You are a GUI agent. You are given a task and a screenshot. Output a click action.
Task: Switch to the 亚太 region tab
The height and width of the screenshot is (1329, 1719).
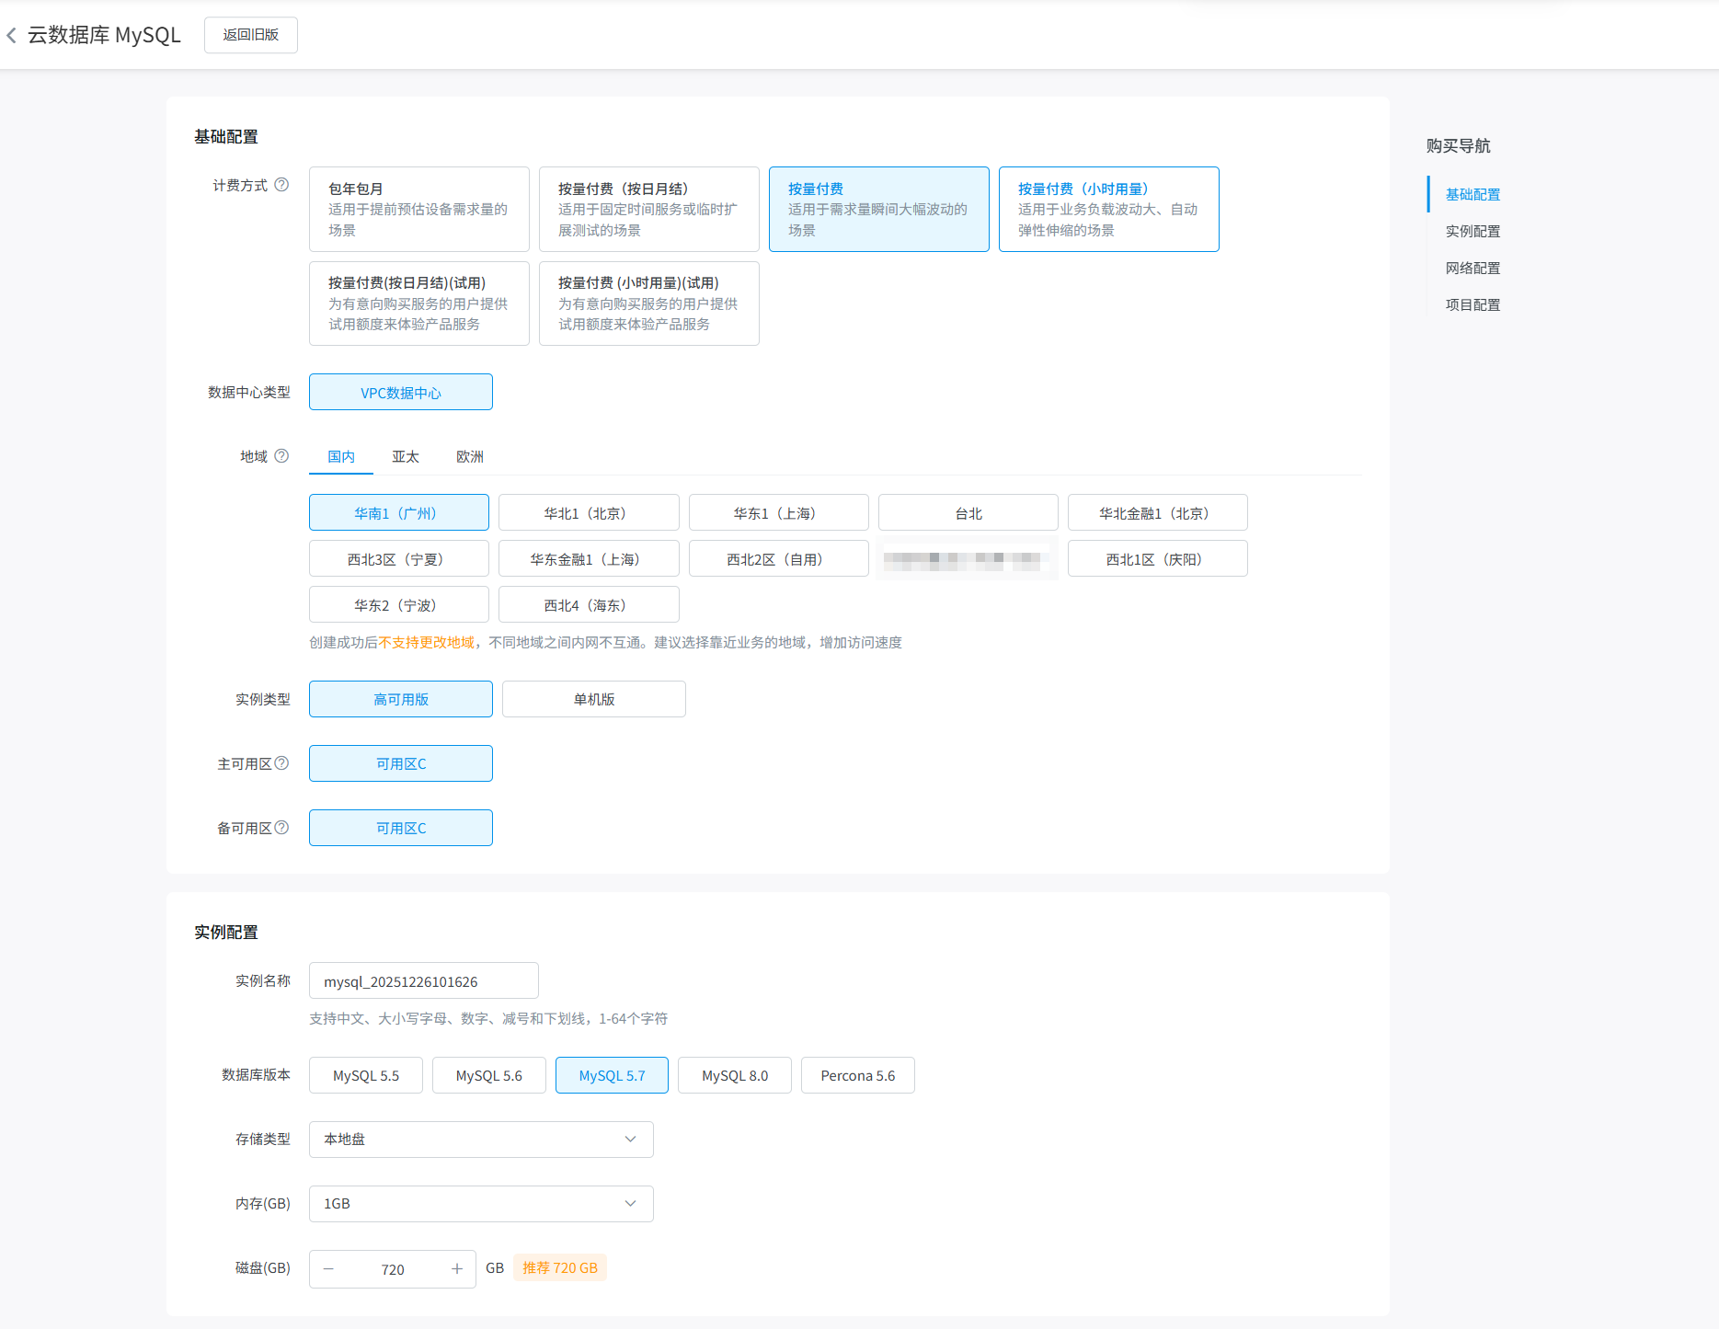pyautogui.click(x=405, y=457)
